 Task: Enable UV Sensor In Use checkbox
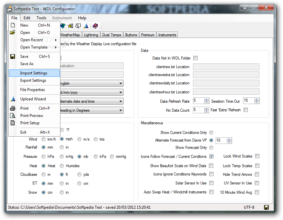pos(257,183)
